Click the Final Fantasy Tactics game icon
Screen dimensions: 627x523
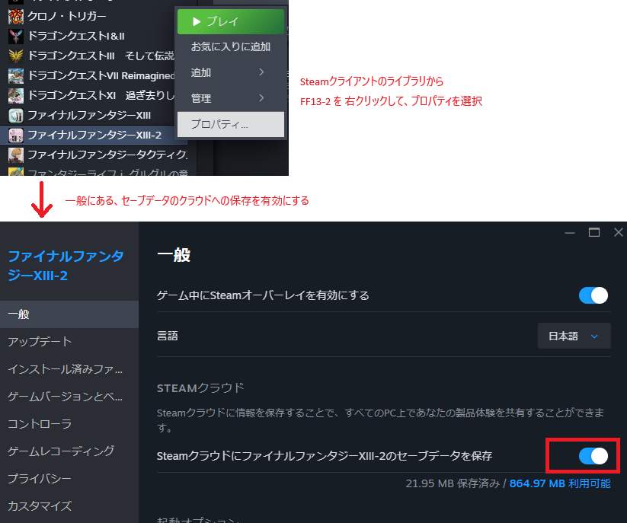pos(16,155)
